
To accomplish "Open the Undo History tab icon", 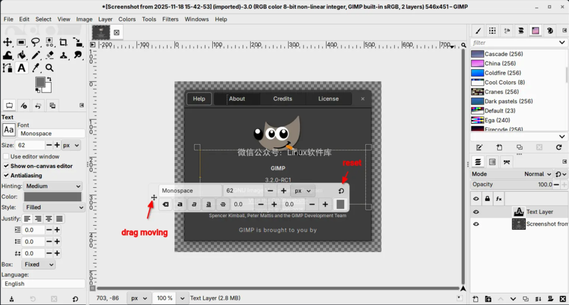I will pos(38,106).
